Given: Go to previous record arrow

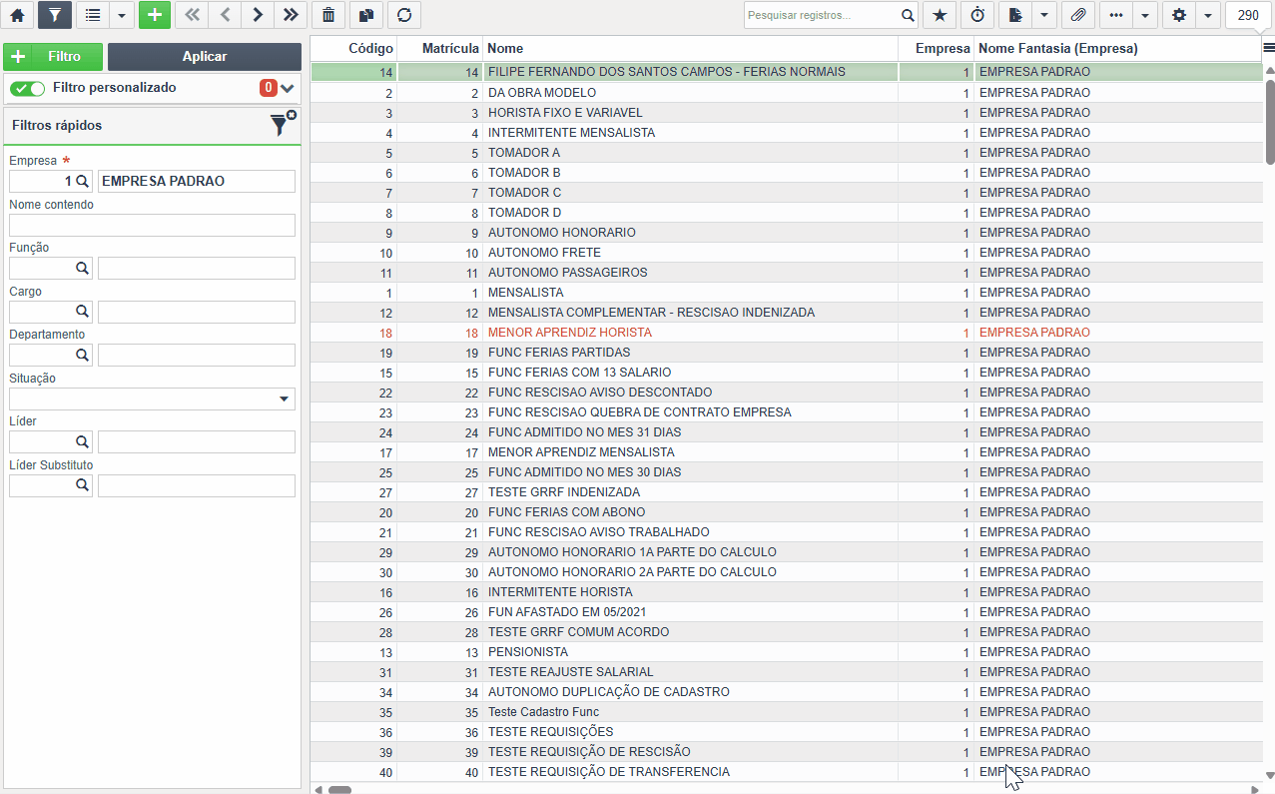Looking at the screenshot, I should click(225, 15).
